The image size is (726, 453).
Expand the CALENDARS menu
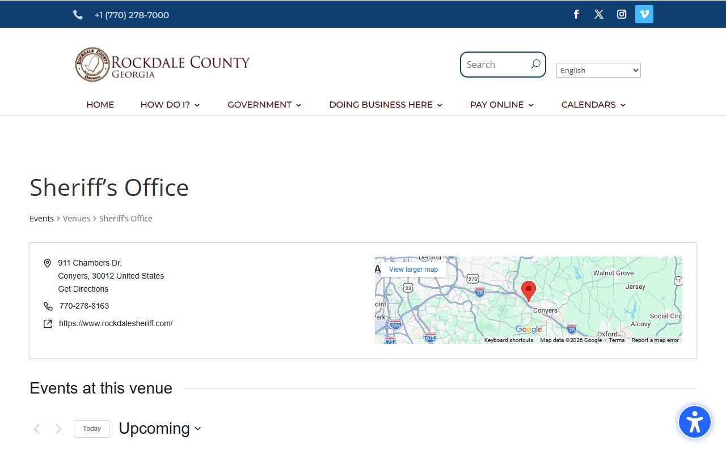point(593,105)
